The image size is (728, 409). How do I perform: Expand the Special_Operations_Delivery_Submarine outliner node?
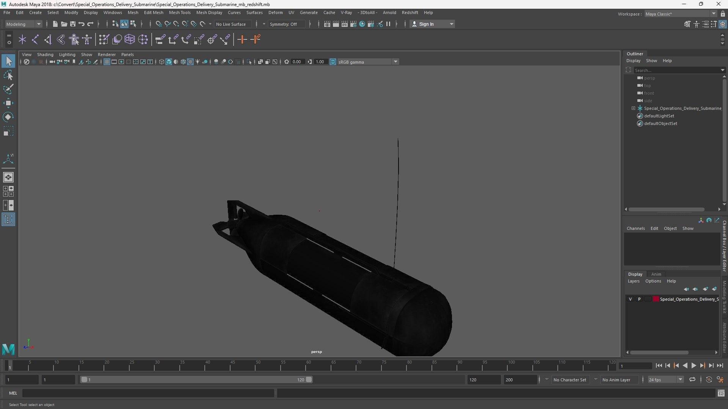pos(633,108)
